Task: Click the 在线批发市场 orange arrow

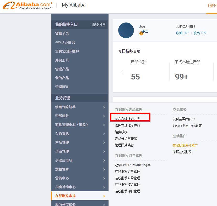Action: (104, 196)
